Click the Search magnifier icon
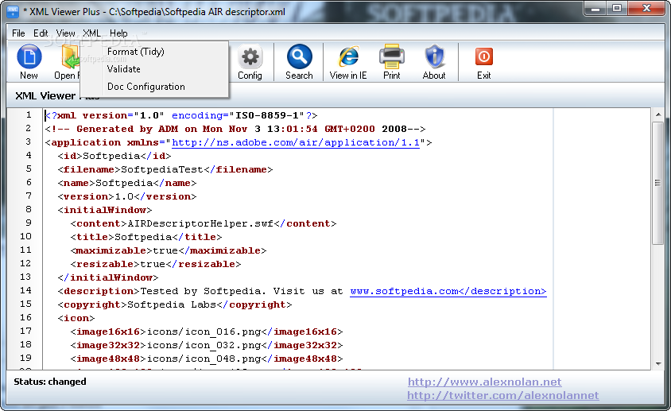Image resolution: width=671 pixels, height=411 pixels. point(300,56)
